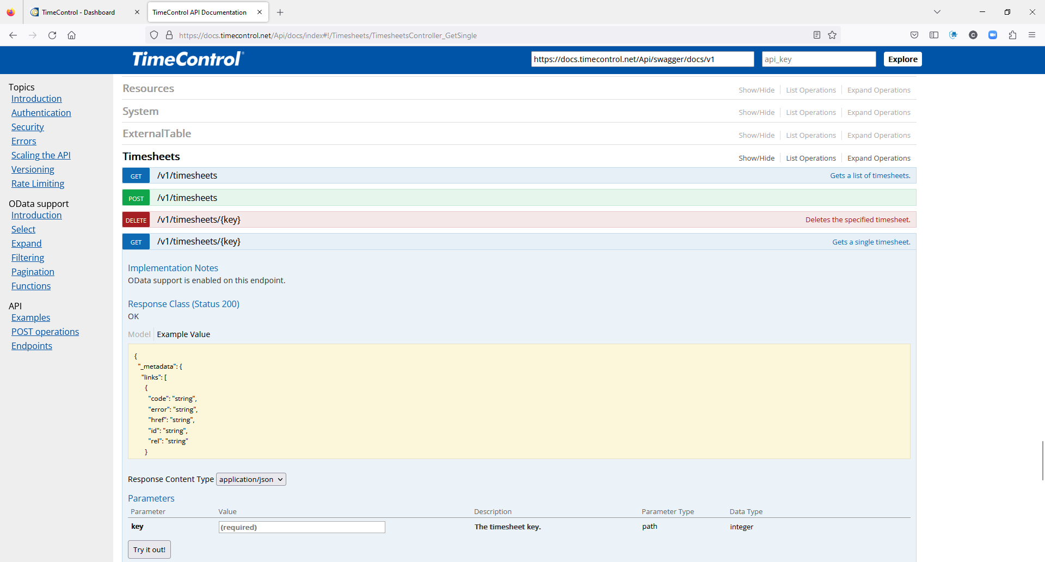Viewport: 1045px width, 562px height.
Task: Open the Endpoints link
Action: [x=32, y=346]
